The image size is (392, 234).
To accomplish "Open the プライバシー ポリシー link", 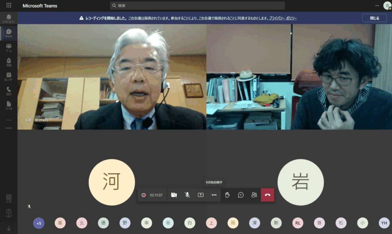I will point(283,18).
